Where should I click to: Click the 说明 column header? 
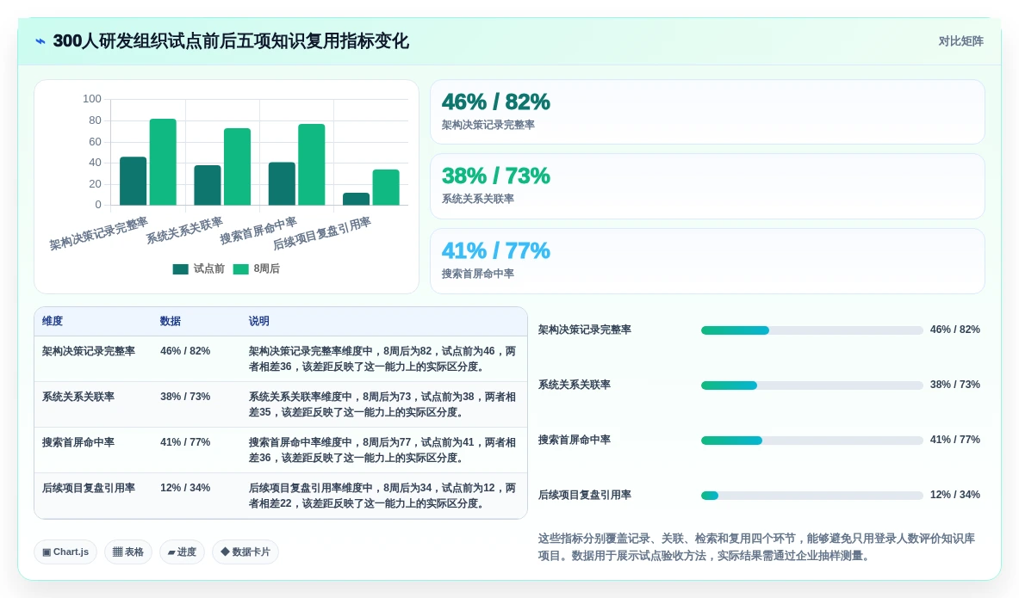258,322
